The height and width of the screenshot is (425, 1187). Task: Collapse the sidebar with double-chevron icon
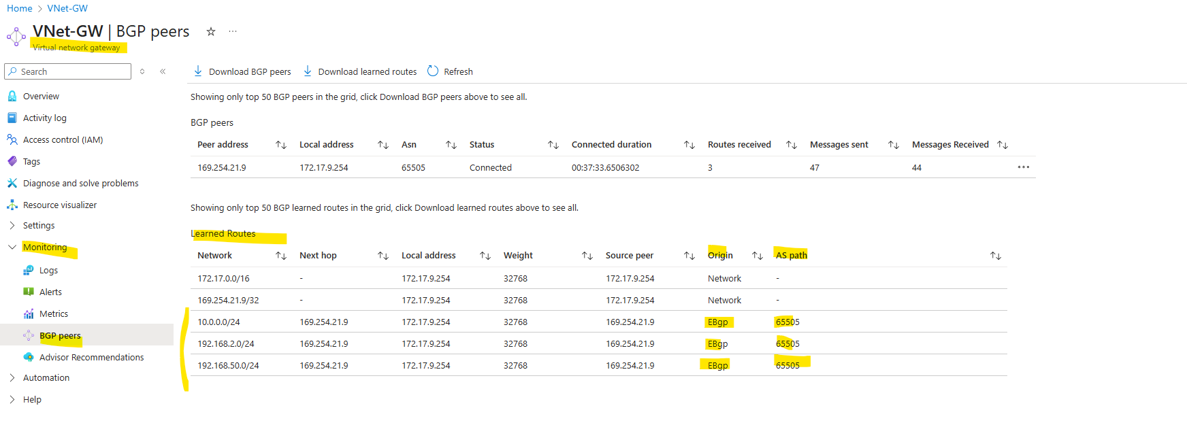point(163,71)
